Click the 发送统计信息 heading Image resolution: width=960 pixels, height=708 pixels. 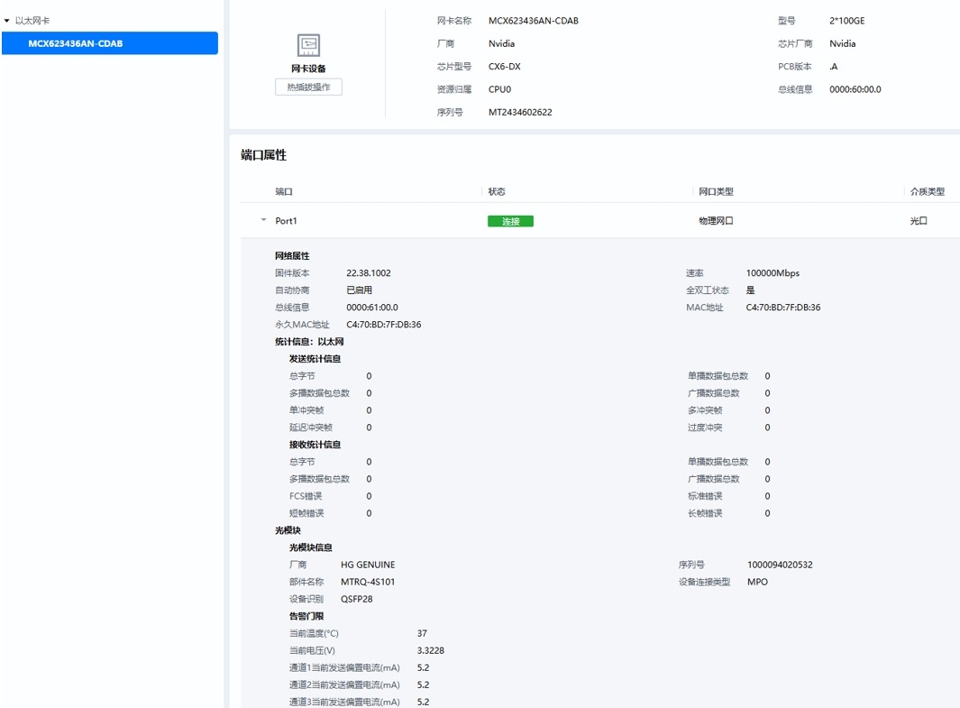tap(315, 359)
